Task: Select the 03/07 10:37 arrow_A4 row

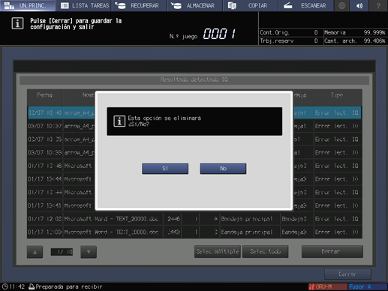Action: (194, 126)
